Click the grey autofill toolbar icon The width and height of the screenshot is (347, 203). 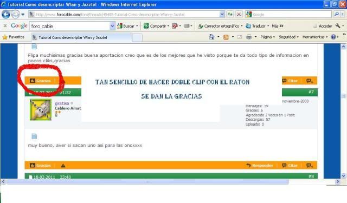187,26
